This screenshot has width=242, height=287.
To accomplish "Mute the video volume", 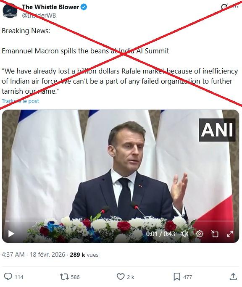I will tap(184, 234).
